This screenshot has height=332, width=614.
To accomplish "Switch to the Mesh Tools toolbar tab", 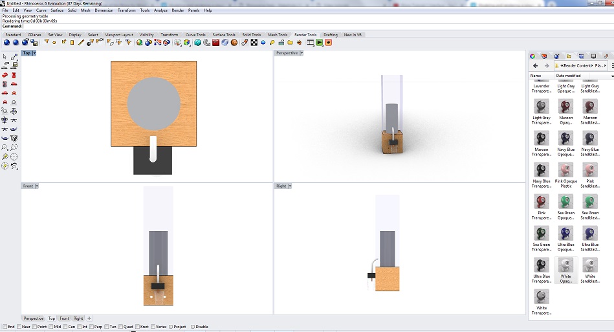I will point(278,35).
